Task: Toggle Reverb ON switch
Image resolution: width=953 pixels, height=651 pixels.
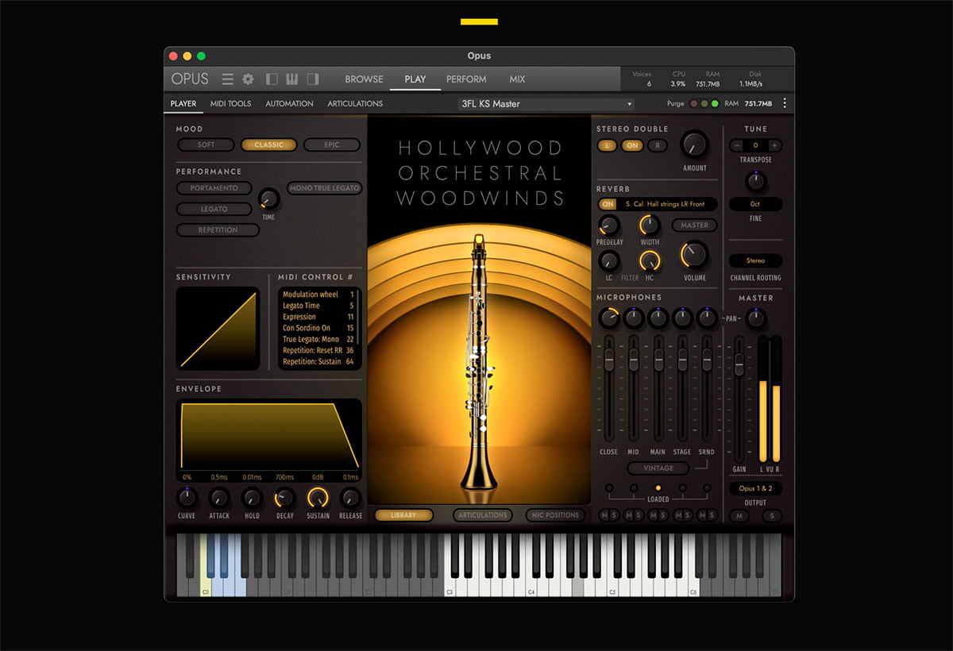Action: 608,204
